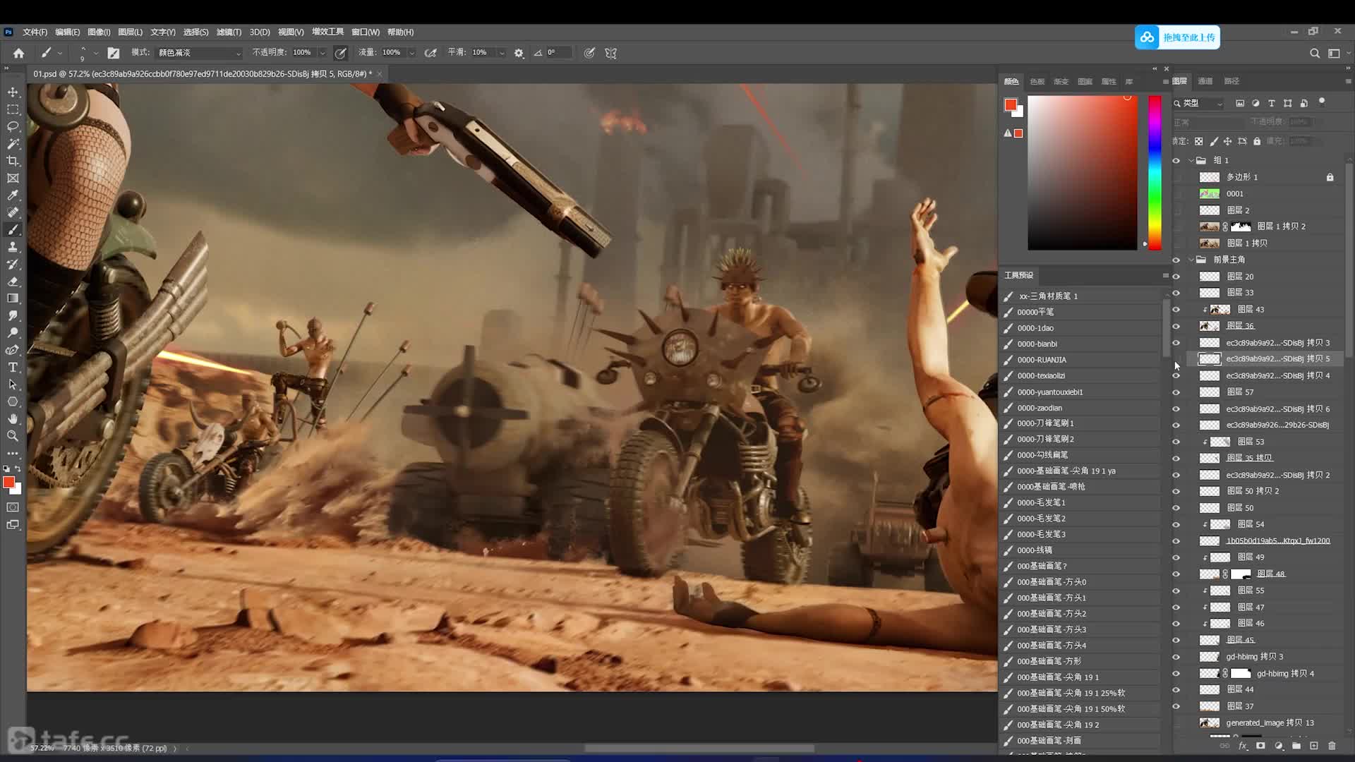Select the Move tool
This screenshot has height=762, width=1355.
pyautogui.click(x=13, y=92)
